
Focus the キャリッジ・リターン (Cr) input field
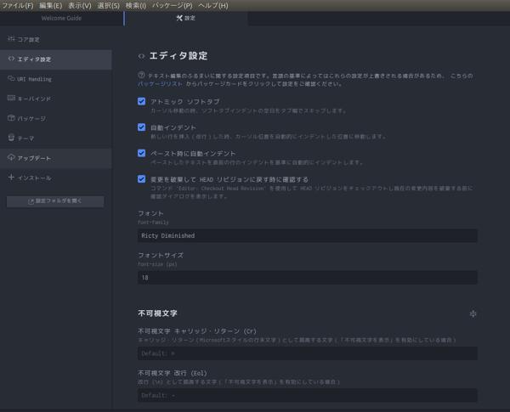(308, 353)
